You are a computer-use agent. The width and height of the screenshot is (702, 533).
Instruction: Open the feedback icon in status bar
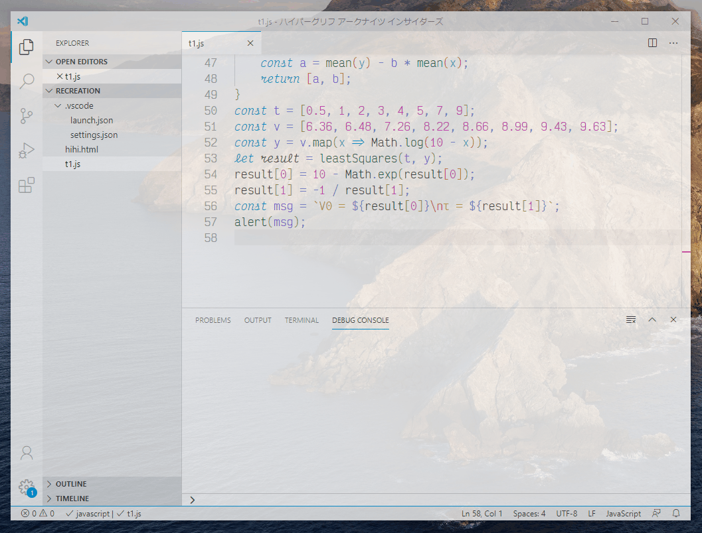[656, 513]
